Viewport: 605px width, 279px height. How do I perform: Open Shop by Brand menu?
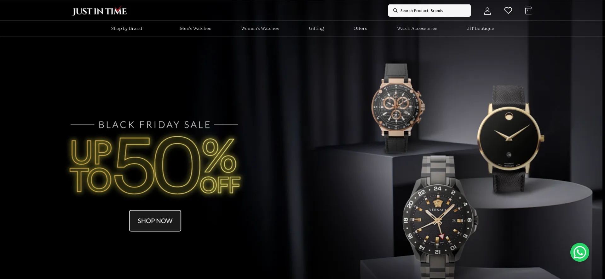pyautogui.click(x=126, y=28)
